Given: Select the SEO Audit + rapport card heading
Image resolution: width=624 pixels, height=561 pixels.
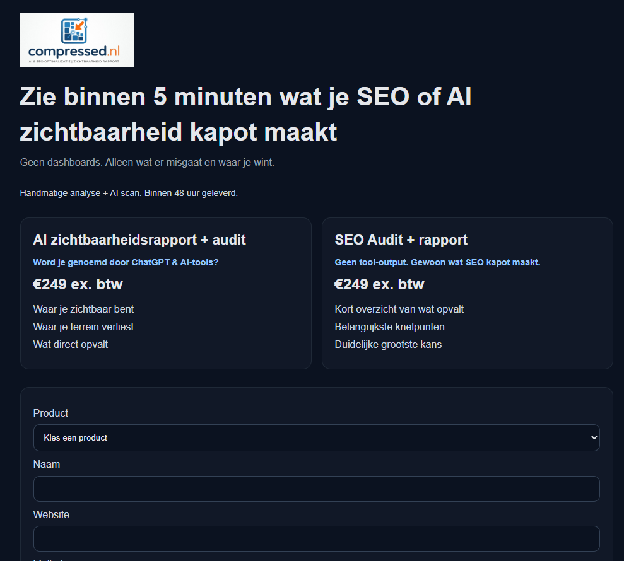Looking at the screenshot, I should (401, 240).
